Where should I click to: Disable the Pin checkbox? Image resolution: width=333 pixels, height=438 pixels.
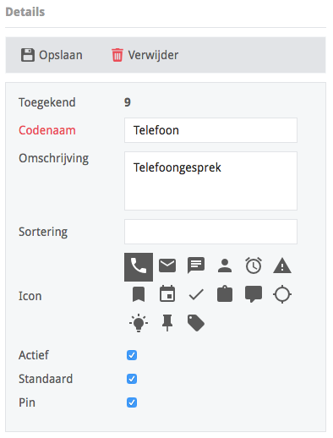point(132,402)
